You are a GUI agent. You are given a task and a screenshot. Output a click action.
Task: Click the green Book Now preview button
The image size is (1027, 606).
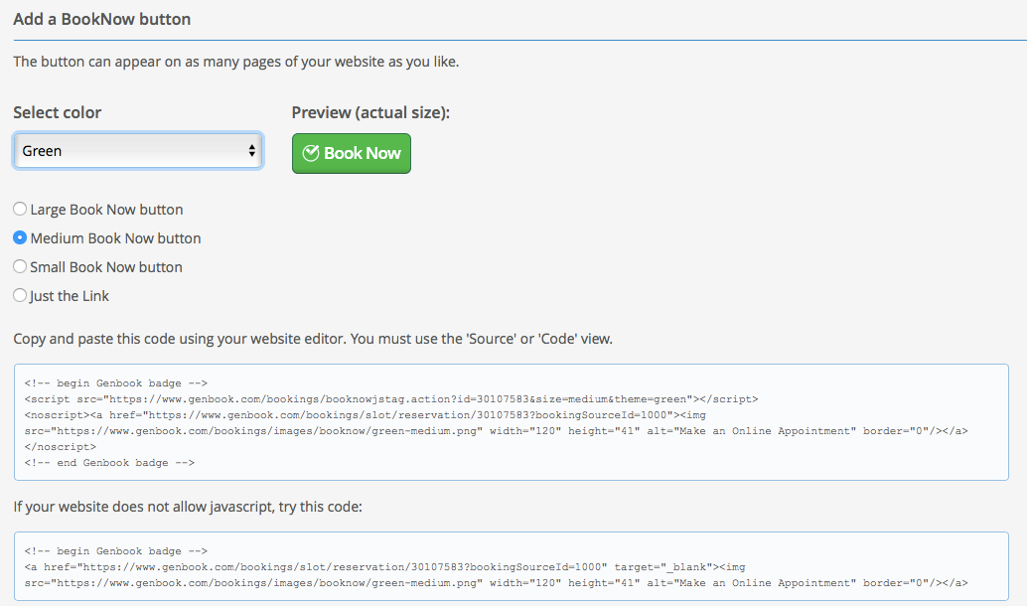point(351,153)
